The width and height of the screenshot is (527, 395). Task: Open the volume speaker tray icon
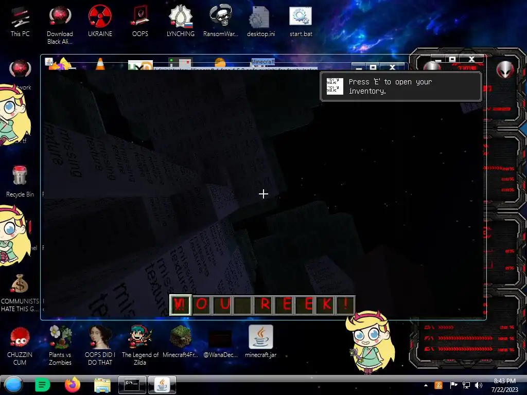pyautogui.click(x=478, y=385)
